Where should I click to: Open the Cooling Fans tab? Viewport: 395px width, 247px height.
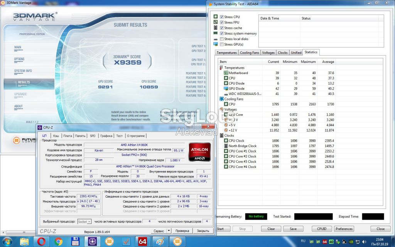pos(249,52)
